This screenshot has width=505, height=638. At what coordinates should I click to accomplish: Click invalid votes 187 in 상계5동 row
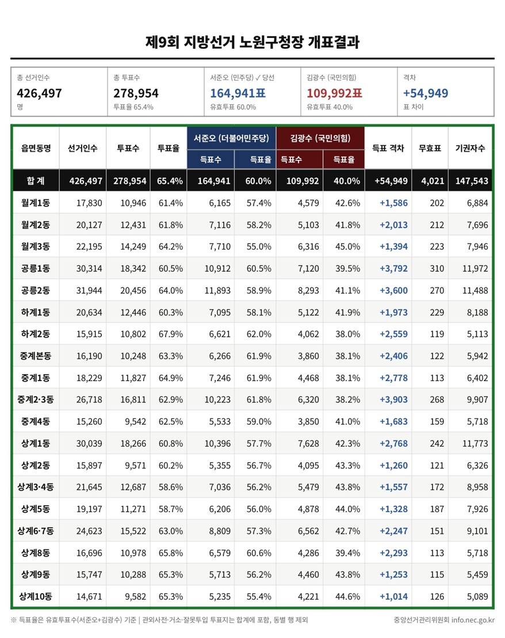click(x=437, y=509)
